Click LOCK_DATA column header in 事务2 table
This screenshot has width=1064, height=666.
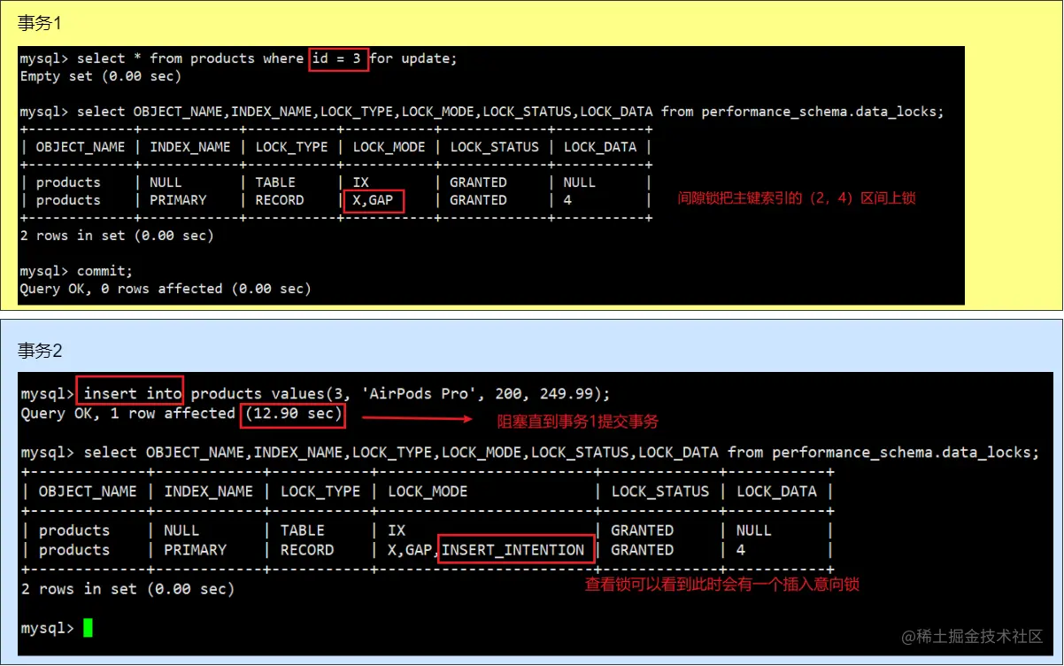776,492
